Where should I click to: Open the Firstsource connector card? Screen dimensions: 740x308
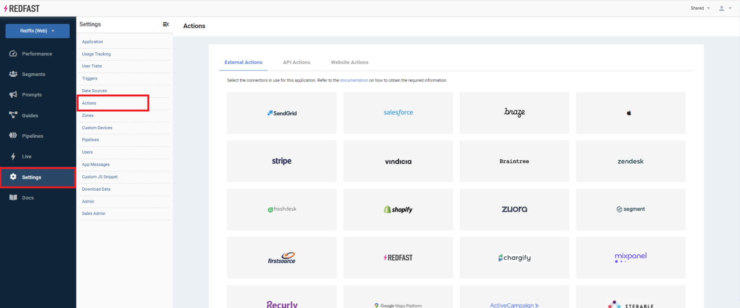282,258
